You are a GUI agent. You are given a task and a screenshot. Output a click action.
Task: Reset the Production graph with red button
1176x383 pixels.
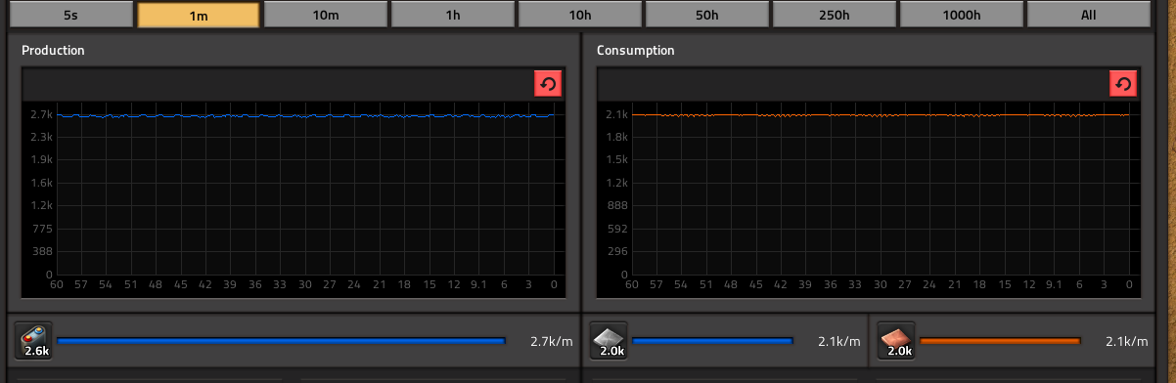click(x=548, y=84)
